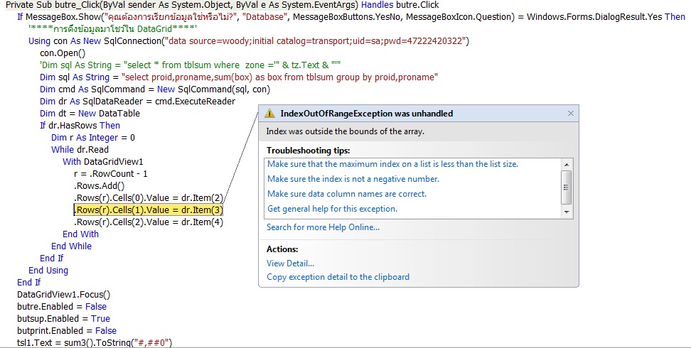Place cursor on 'con.Open()' line

(x=62, y=53)
